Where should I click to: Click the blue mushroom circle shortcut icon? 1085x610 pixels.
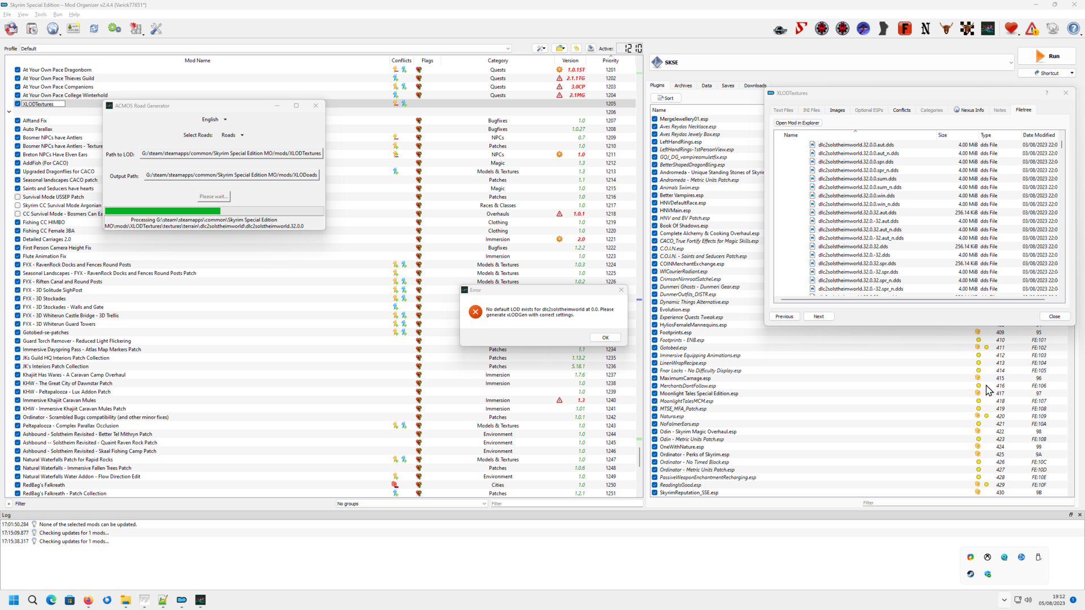click(863, 28)
